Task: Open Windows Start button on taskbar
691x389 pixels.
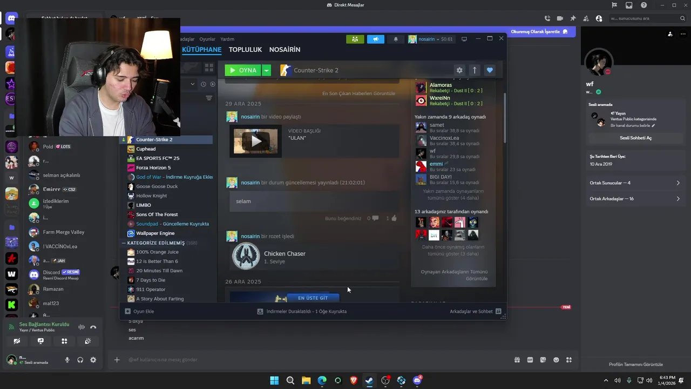Action: point(274,380)
